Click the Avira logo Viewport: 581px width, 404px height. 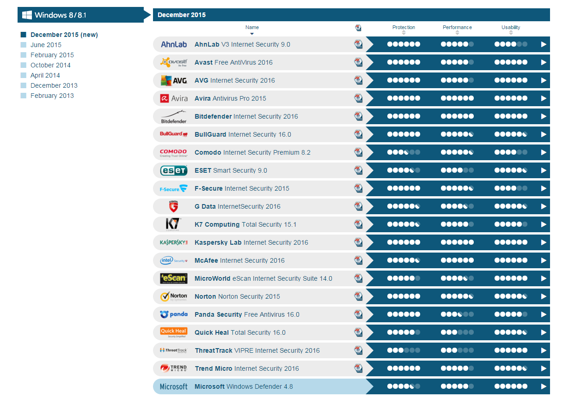173,98
